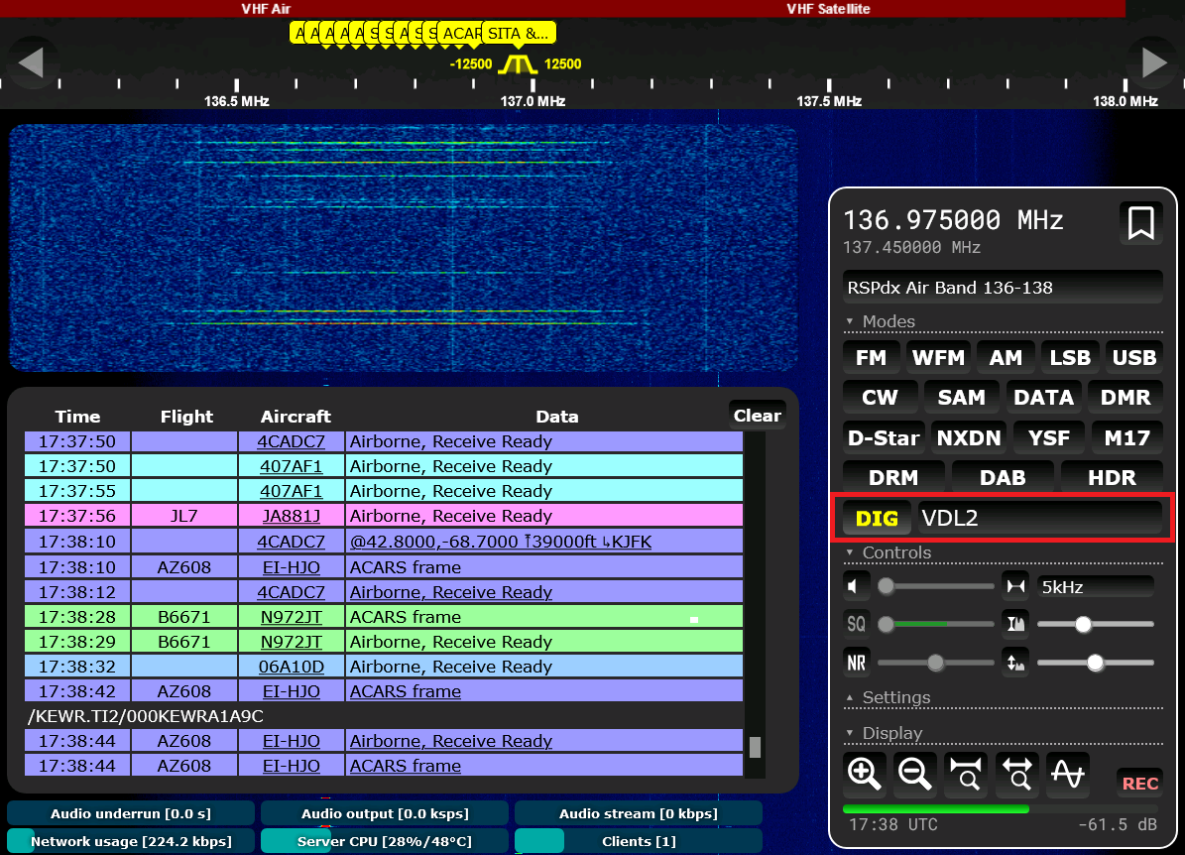This screenshot has width=1185, height=855.
Task: Switch to the DMR mode
Action: [1126, 397]
